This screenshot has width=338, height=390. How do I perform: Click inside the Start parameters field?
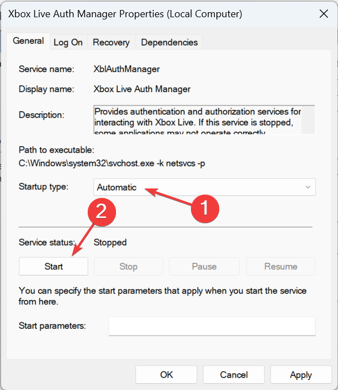click(x=212, y=326)
